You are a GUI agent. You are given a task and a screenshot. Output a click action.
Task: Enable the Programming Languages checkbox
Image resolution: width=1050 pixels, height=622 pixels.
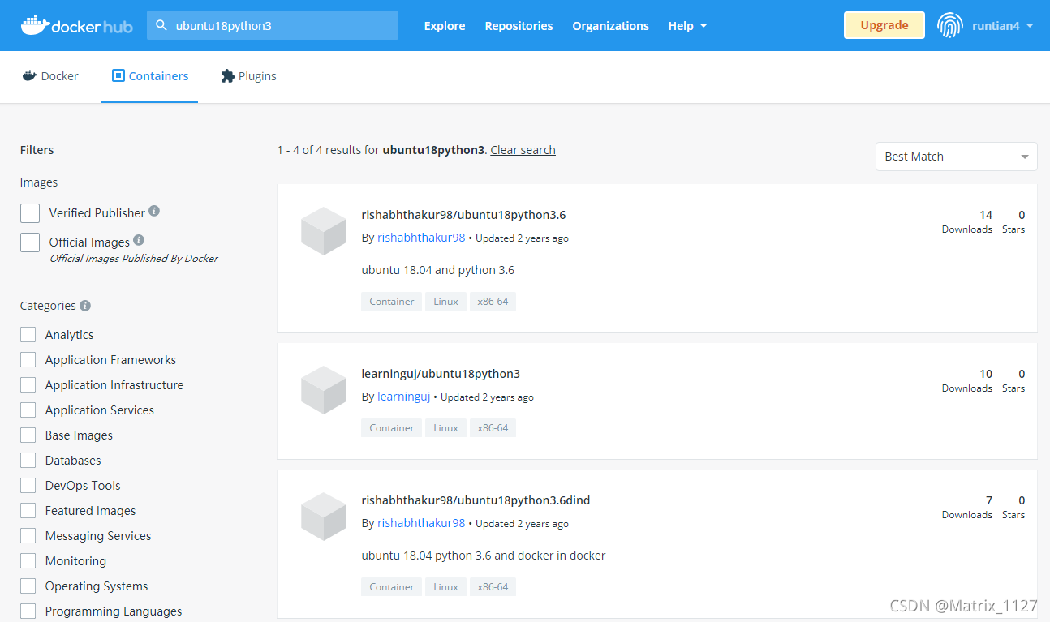point(28,611)
